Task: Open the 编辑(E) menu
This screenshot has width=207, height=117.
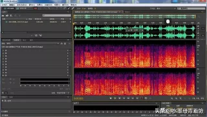Action: point(12,5)
